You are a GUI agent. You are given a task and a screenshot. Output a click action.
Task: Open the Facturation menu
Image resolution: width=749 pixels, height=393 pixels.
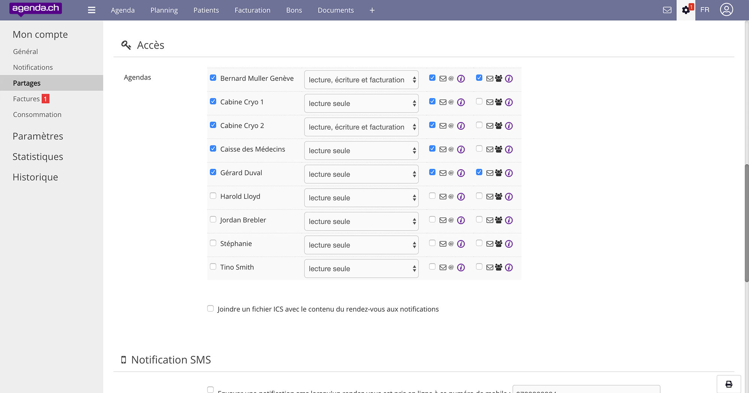coord(252,10)
